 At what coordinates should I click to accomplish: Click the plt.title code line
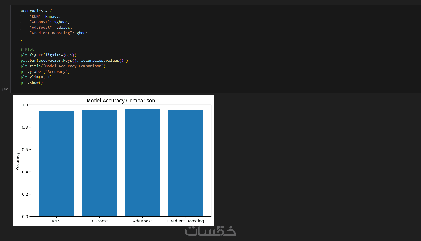[x=63, y=66]
